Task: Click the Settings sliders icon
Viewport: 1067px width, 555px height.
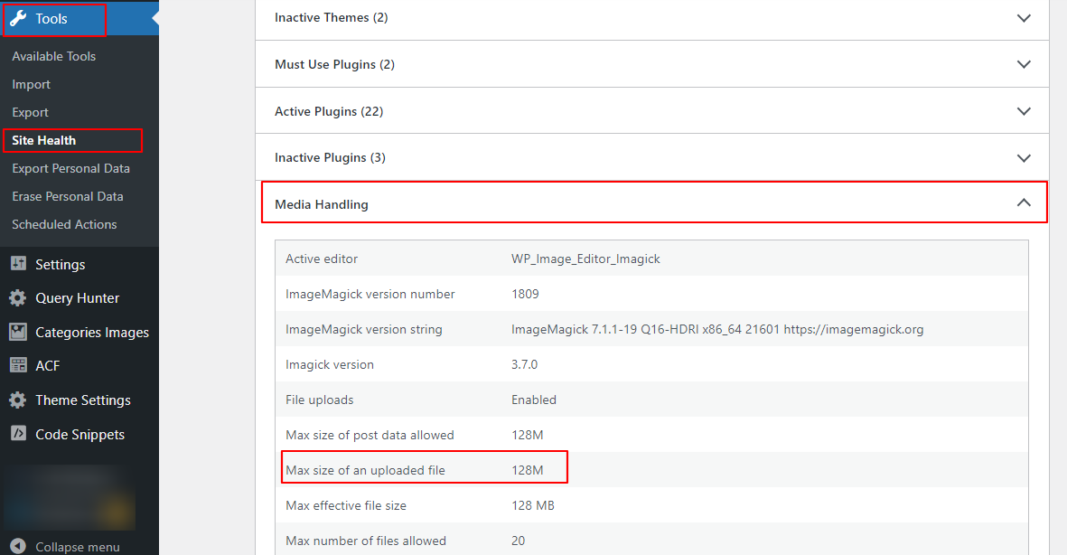Action: [x=18, y=264]
